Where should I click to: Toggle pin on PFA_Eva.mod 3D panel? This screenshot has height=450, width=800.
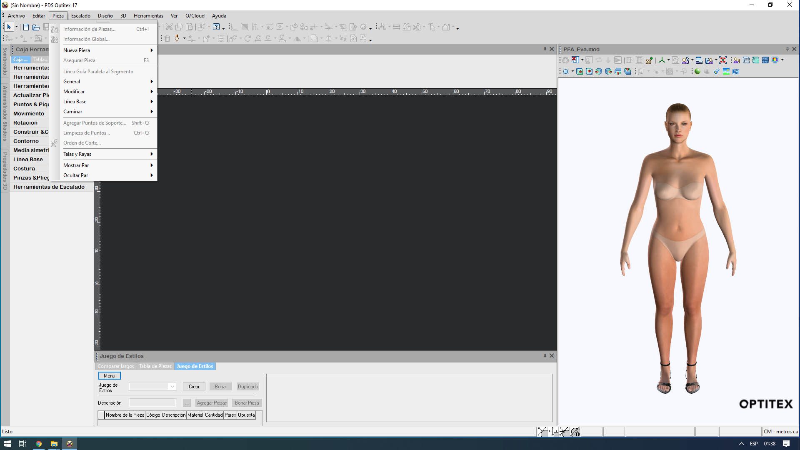pyautogui.click(x=787, y=49)
